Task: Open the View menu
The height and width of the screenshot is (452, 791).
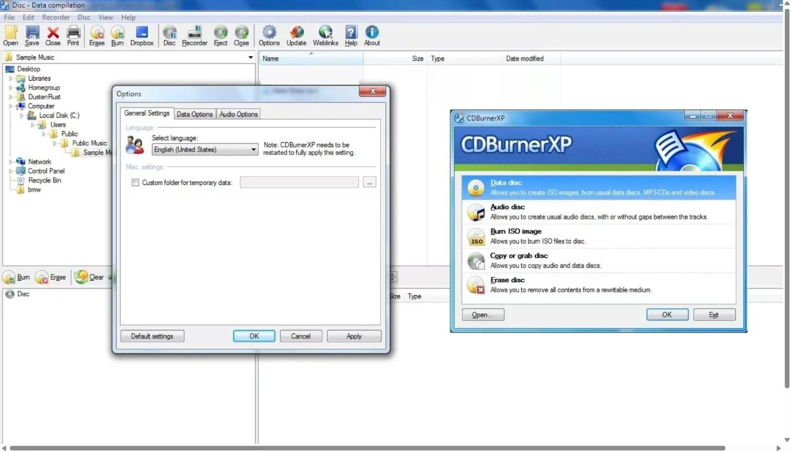Action: click(106, 17)
